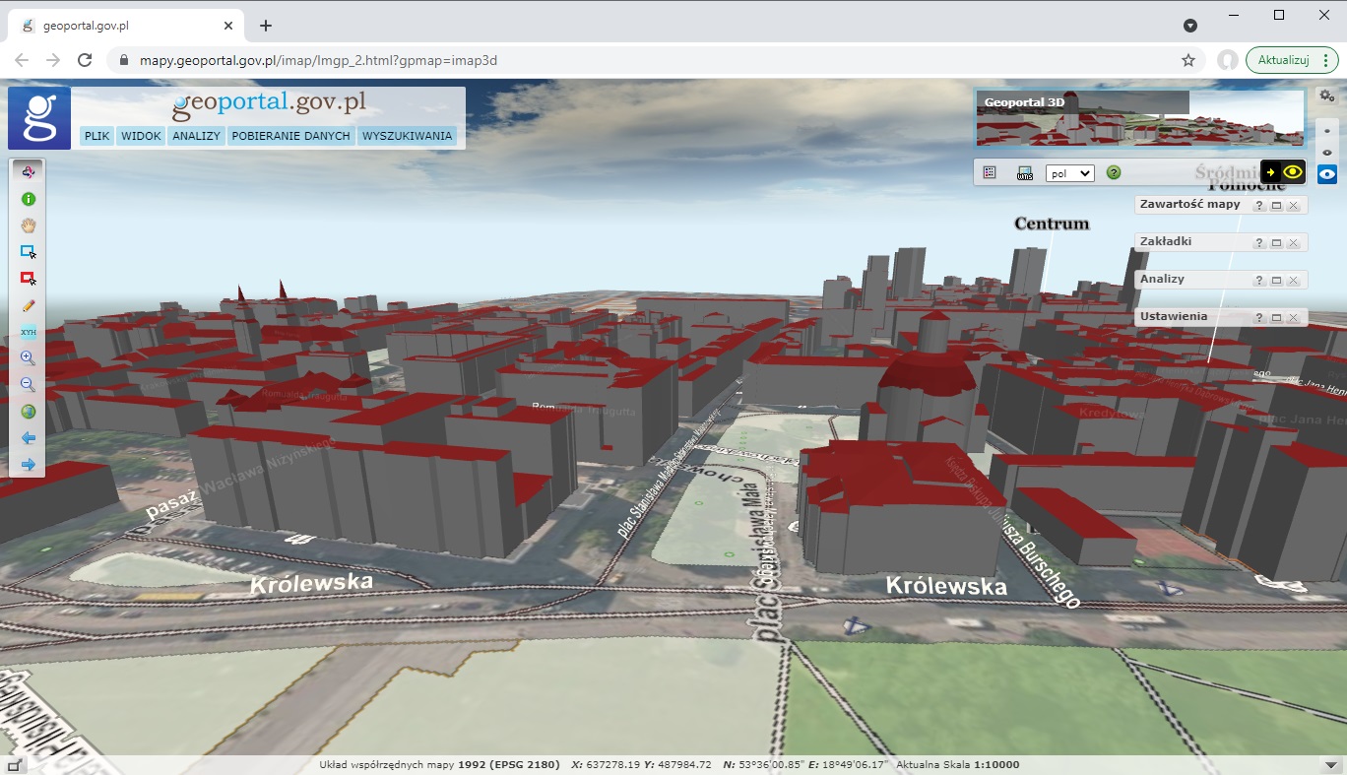The width and height of the screenshot is (1347, 775).
Task: Expand the Zakładki panel
Action: tap(1276, 242)
